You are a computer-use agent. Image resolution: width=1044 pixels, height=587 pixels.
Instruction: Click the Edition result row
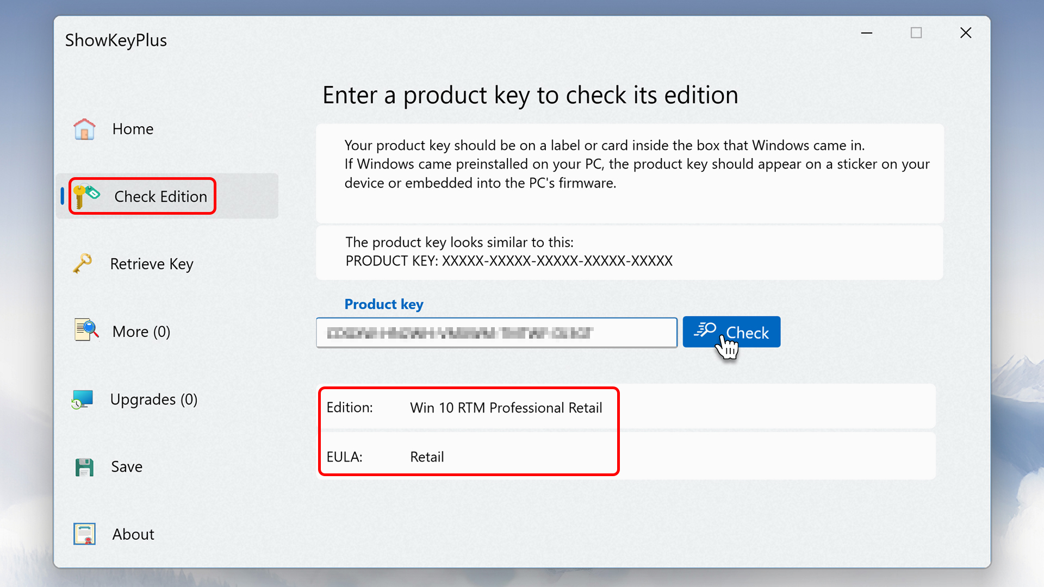tap(625, 408)
